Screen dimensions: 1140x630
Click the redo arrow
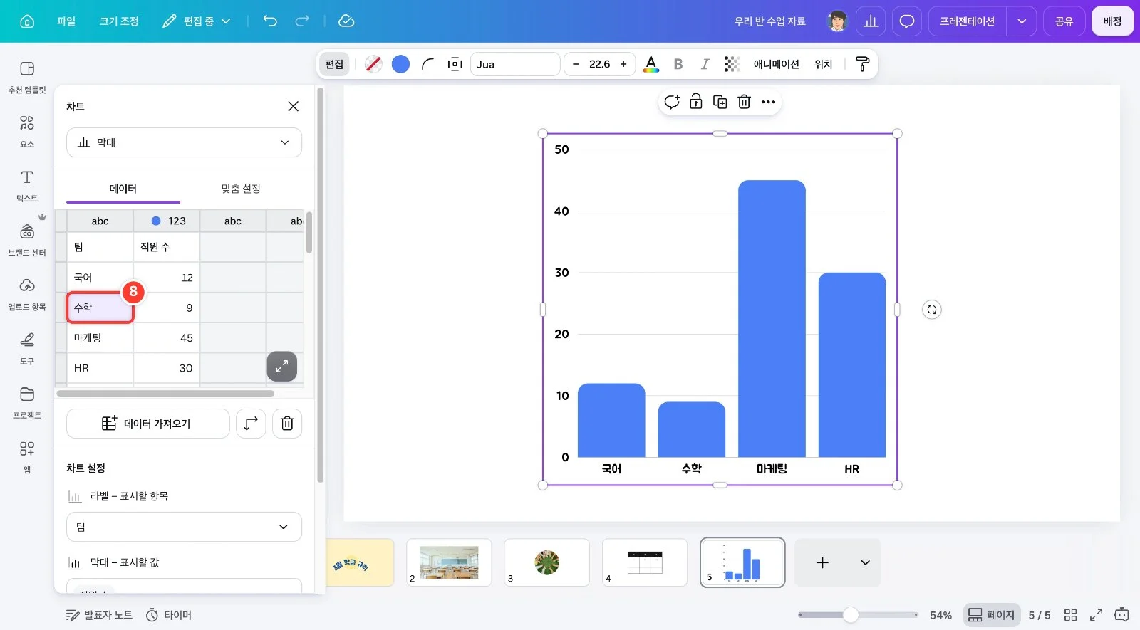coord(302,21)
